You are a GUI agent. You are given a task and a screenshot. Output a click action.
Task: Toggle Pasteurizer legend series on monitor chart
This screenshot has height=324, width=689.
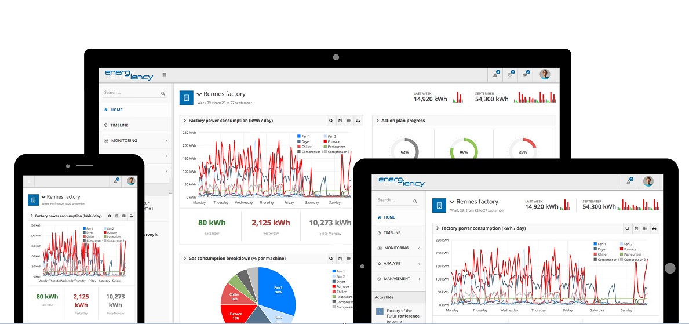(335, 147)
